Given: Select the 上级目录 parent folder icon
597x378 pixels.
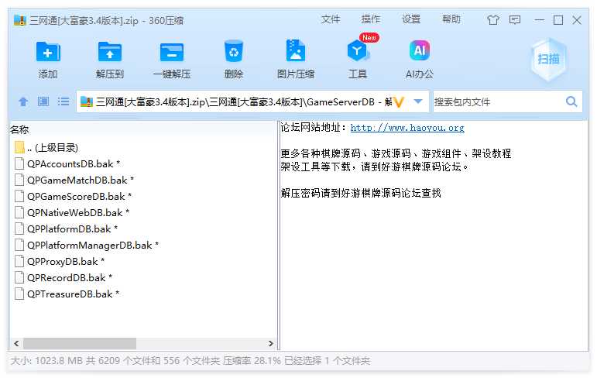Looking at the screenshot, I should 19,147.
